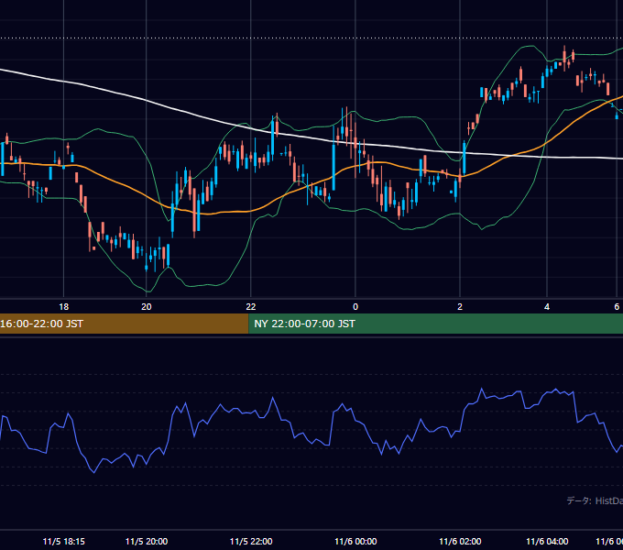Click the 0 hour label on upper time axis
Screen dimensions: 623x550
pyautogui.click(x=355, y=307)
